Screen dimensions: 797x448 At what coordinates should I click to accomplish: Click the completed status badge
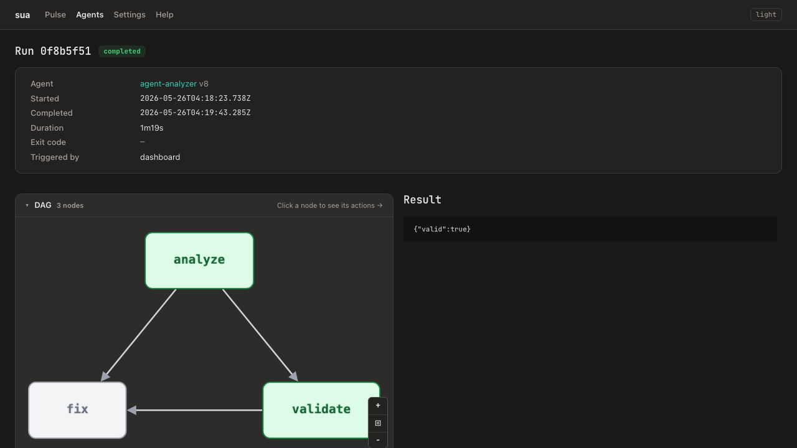tap(122, 51)
